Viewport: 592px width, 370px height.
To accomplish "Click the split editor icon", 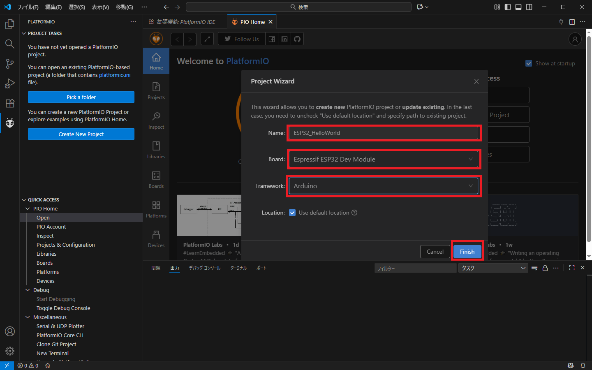I will pos(572,22).
